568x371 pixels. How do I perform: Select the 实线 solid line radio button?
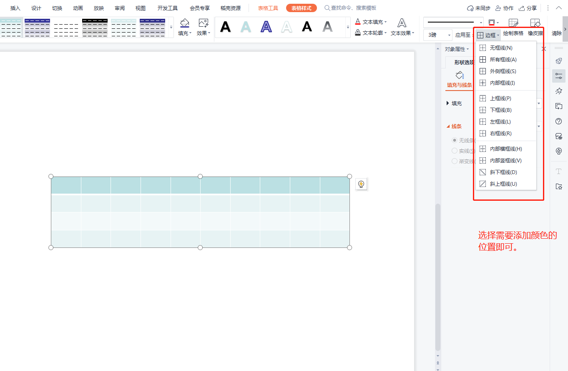click(455, 151)
